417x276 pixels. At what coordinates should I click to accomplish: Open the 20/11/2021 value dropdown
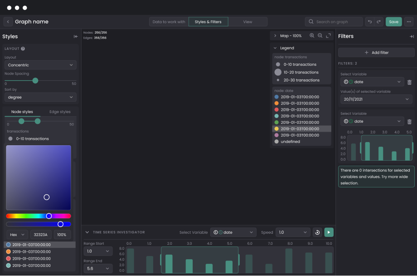coord(376,99)
